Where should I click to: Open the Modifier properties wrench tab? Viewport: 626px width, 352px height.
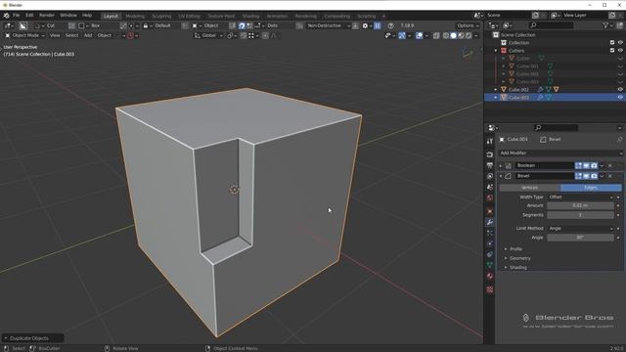490,222
